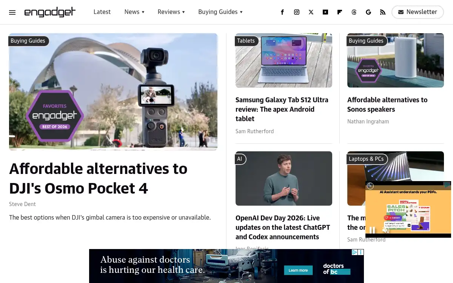This screenshot has width=453, height=283.
Task: Click the AI category tag
Action: click(240, 159)
